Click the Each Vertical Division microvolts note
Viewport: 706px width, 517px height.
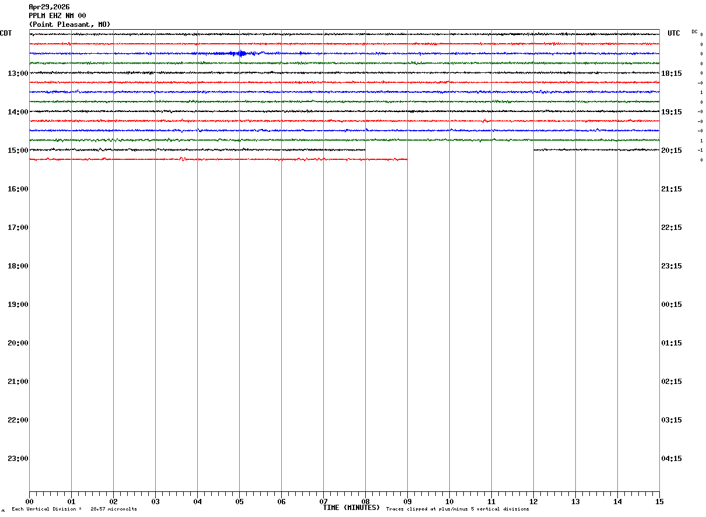tap(74, 509)
